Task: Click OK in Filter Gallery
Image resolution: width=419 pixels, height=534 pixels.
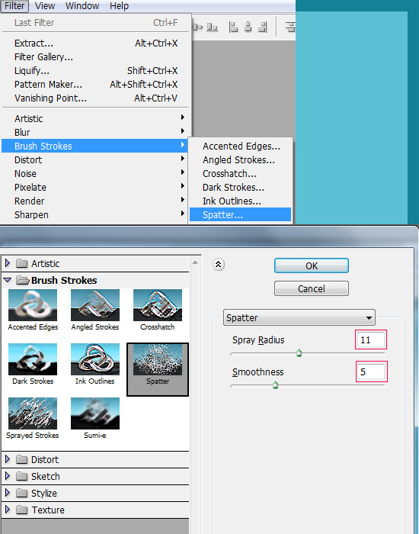Action: 311,265
